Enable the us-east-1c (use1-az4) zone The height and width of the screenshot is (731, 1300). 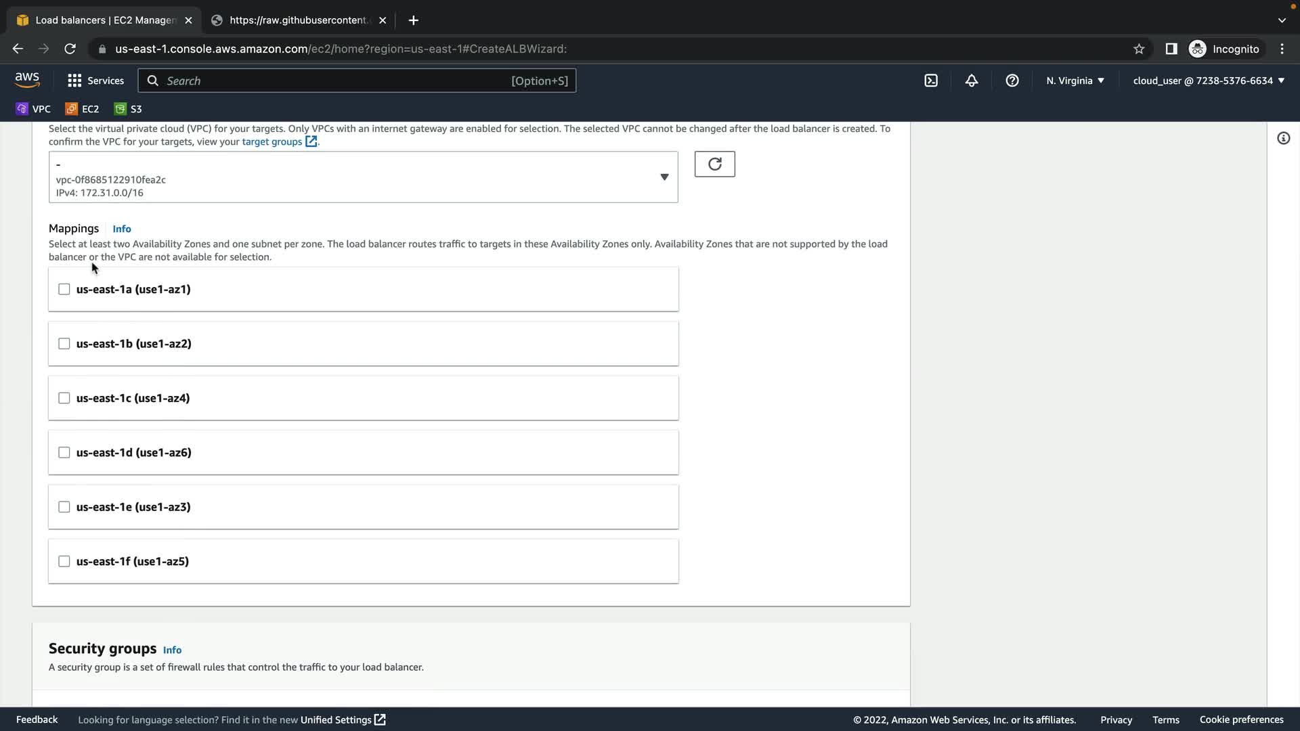(64, 398)
